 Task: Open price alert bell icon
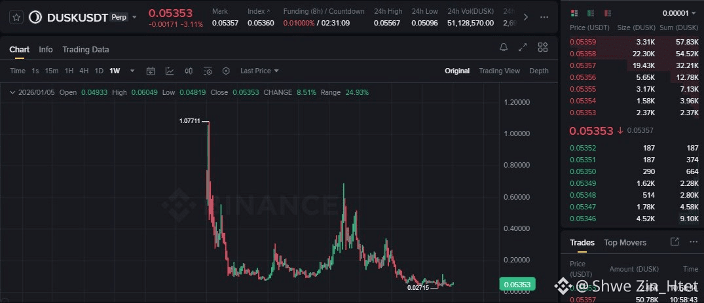[504, 47]
